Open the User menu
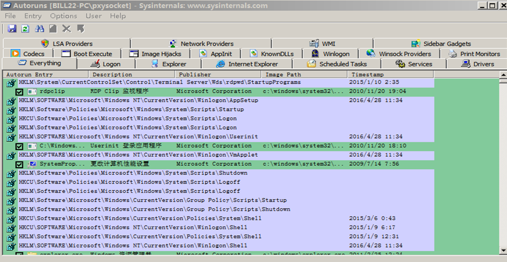This screenshot has height=262, width=507. [x=93, y=16]
